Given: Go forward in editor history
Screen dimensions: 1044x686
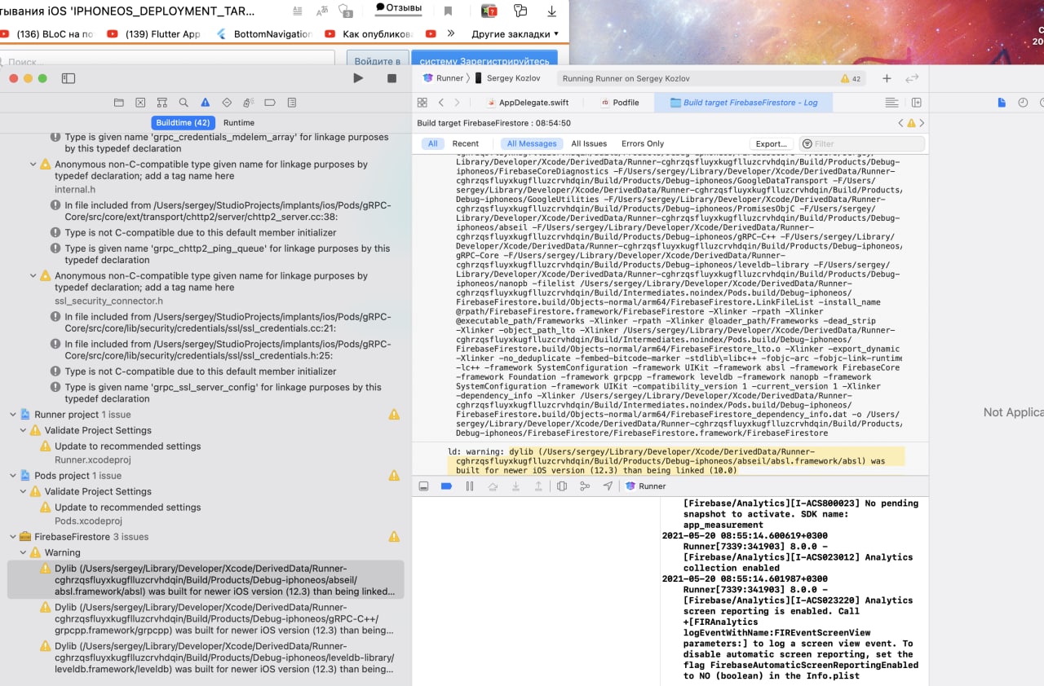Looking at the screenshot, I should pyautogui.click(x=457, y=103).
